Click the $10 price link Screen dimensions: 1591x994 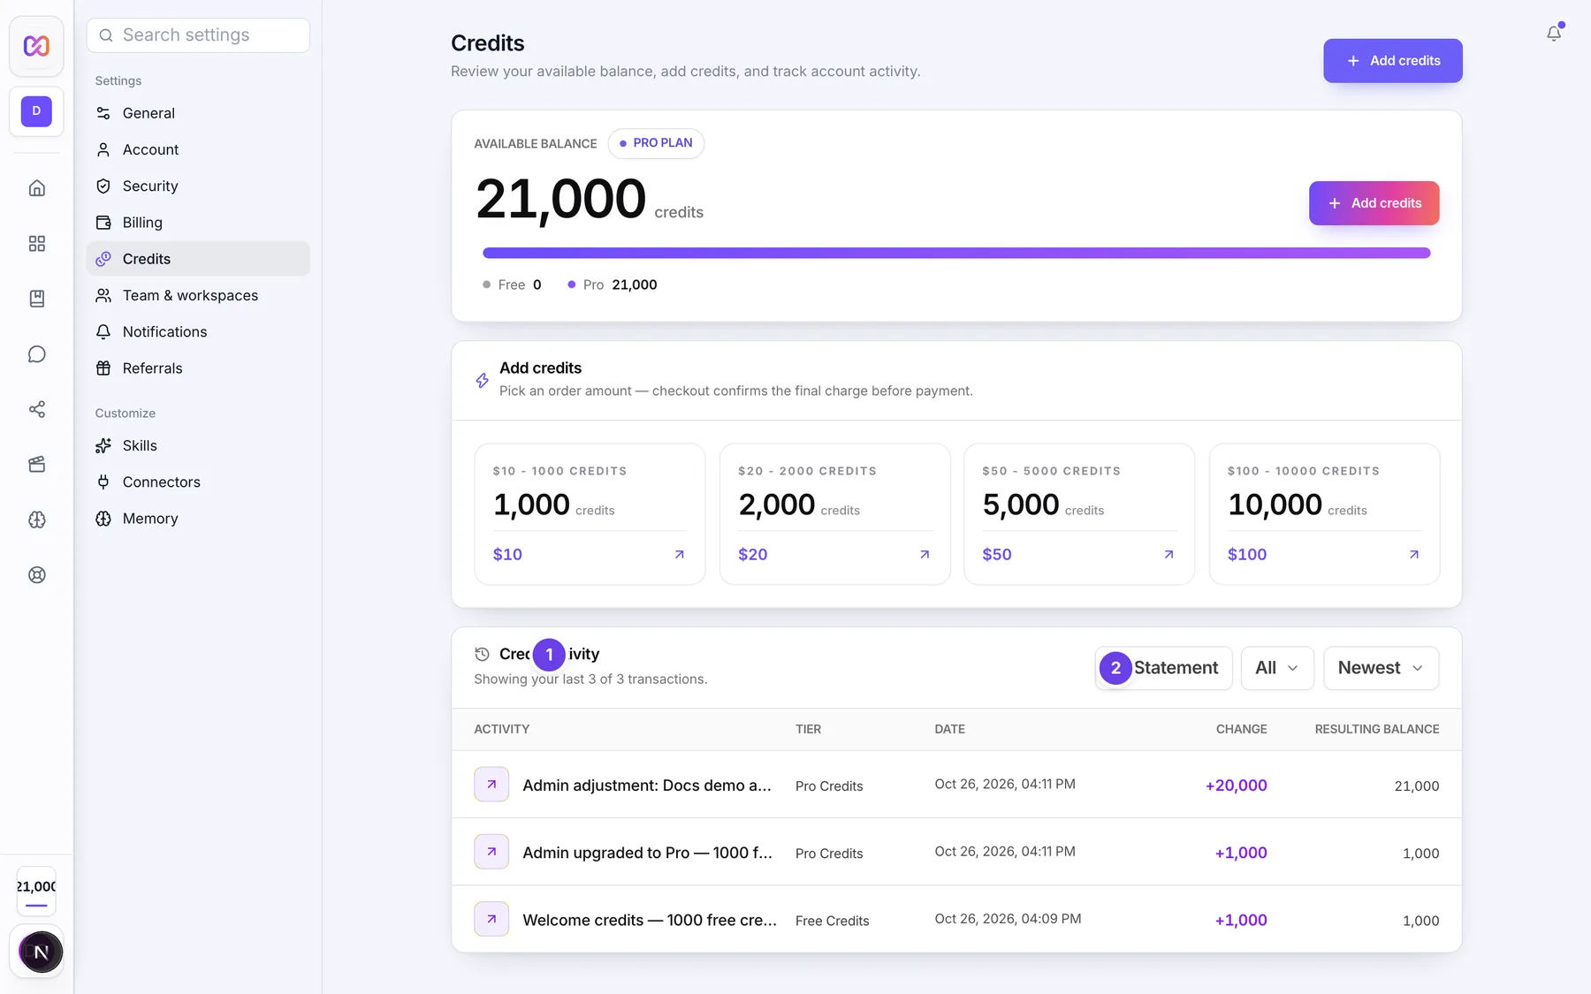tap(507, 554)
